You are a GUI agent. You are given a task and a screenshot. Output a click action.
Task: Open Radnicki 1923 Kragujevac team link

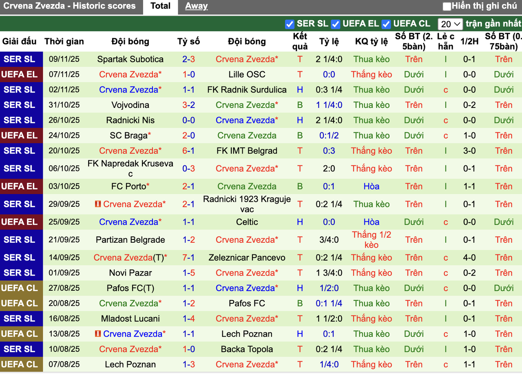(247, 204)
